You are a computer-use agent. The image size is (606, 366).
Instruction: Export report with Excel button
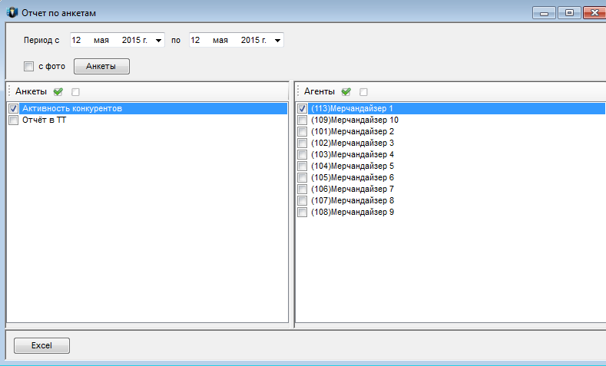(x=41, y=346)
